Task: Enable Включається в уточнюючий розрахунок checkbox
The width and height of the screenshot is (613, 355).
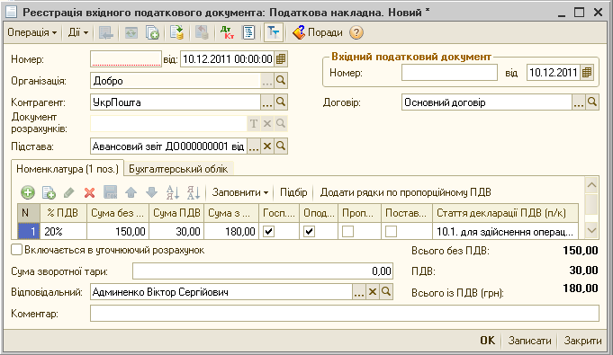Action: [x=16, y=250]
